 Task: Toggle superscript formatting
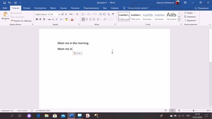(x=57, y=20)
